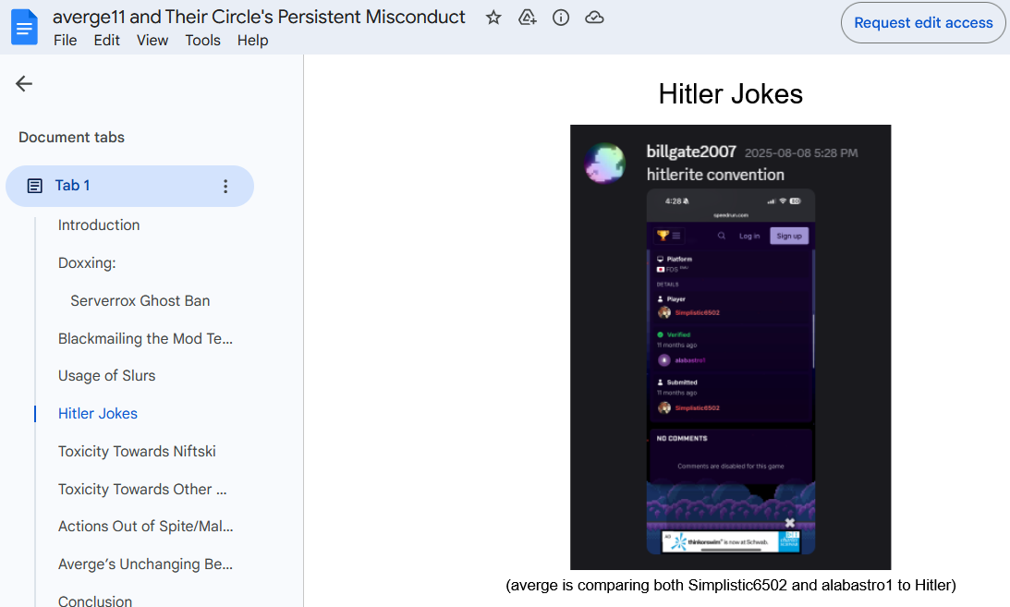Click the billgate2007 username in the image
Screen dimensions: 1010x607
(x=691, y=152)
